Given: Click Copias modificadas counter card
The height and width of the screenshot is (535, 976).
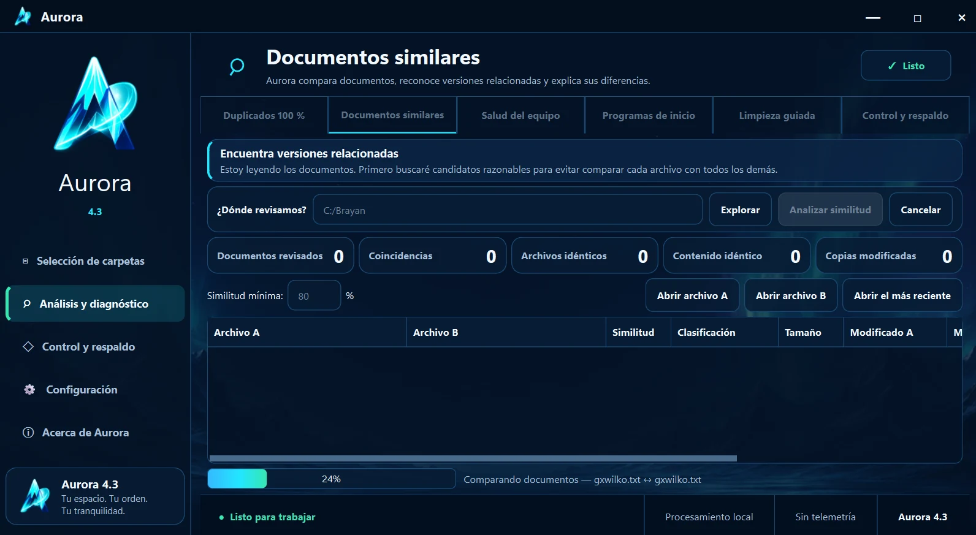Looking at the screenshot, I should click(889, 256).
